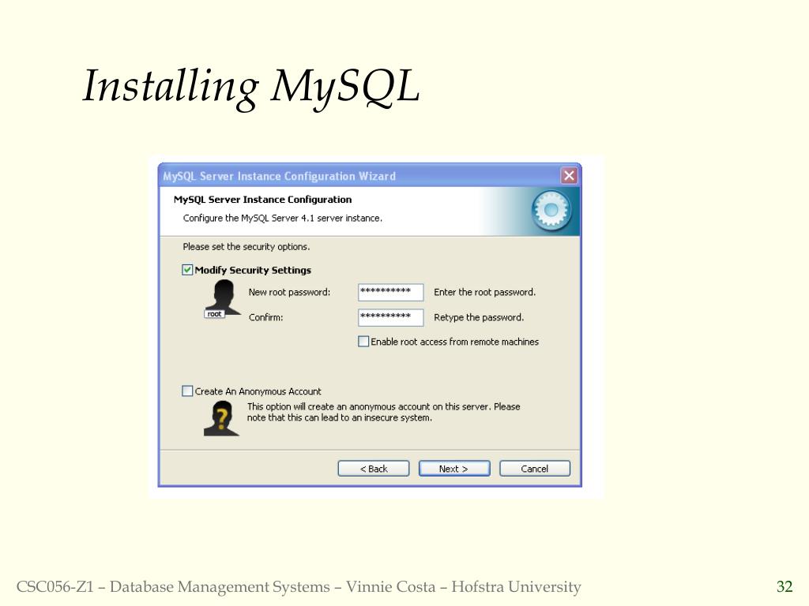Click the anonymous user question mark icon
This screenshot has height=606, width=809.
coord(221,418)
